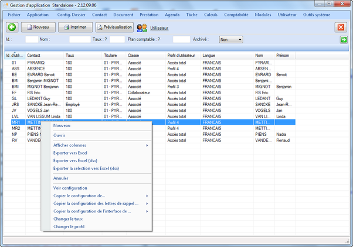Sort by the Titulaire column header
Screen dimensions: 353x247
(110, 55)
